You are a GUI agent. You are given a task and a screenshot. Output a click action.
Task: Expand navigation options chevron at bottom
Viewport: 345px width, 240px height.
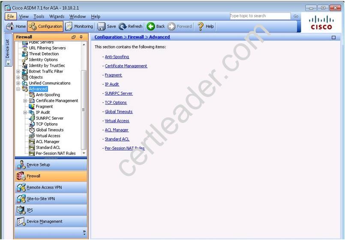click(x=84, y=232)
